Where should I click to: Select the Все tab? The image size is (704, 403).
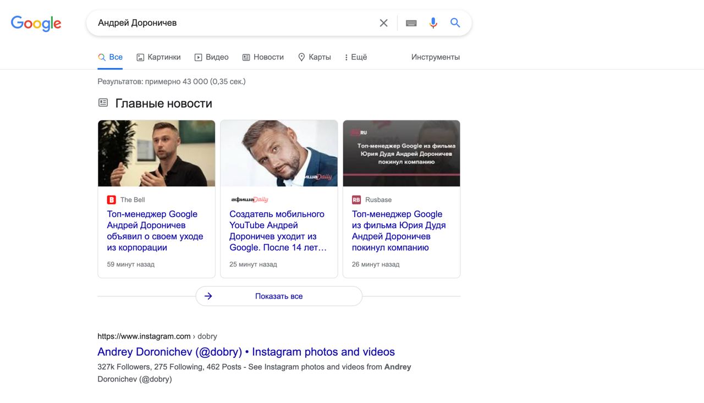point(110,57)
